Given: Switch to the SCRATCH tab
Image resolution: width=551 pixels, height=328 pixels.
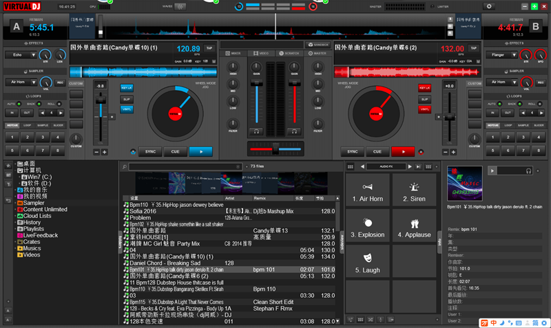Looking at the screenshot, I should coord(289,54).
